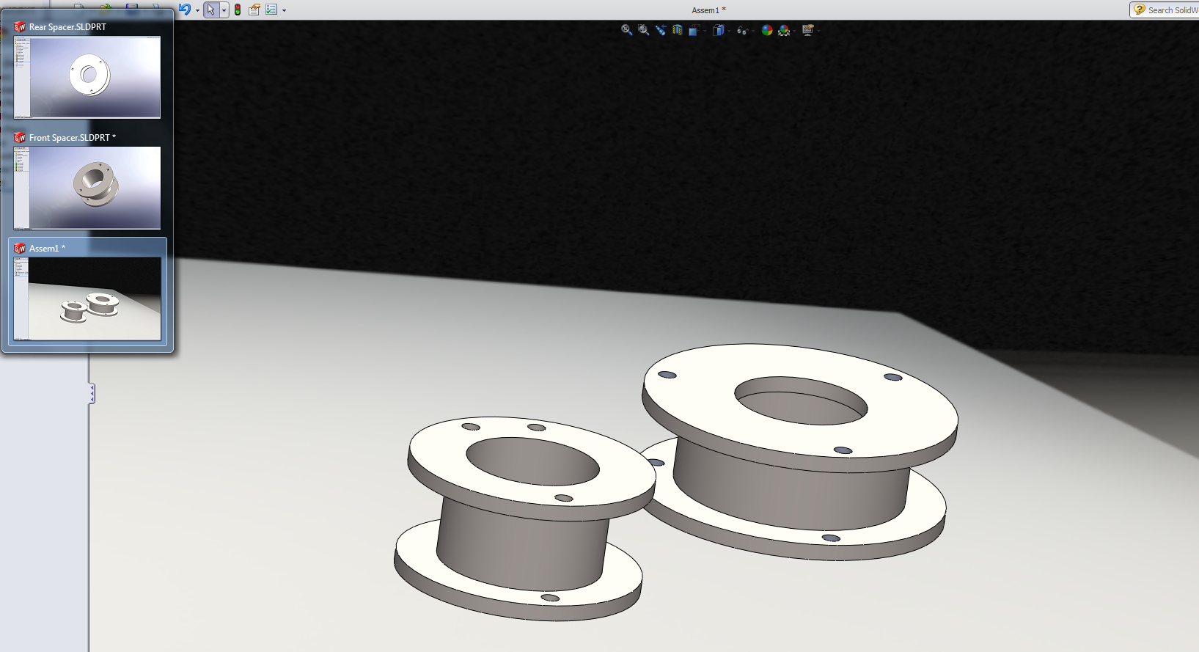Screen dimensions: 1199x652
Task: Click the Rebuild traffic light icon
Action: click(x=238, y=10)
